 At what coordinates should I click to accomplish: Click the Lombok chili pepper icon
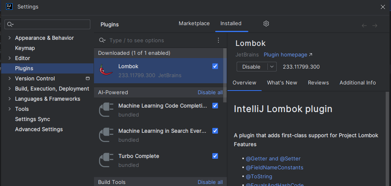tap(106, 70)
